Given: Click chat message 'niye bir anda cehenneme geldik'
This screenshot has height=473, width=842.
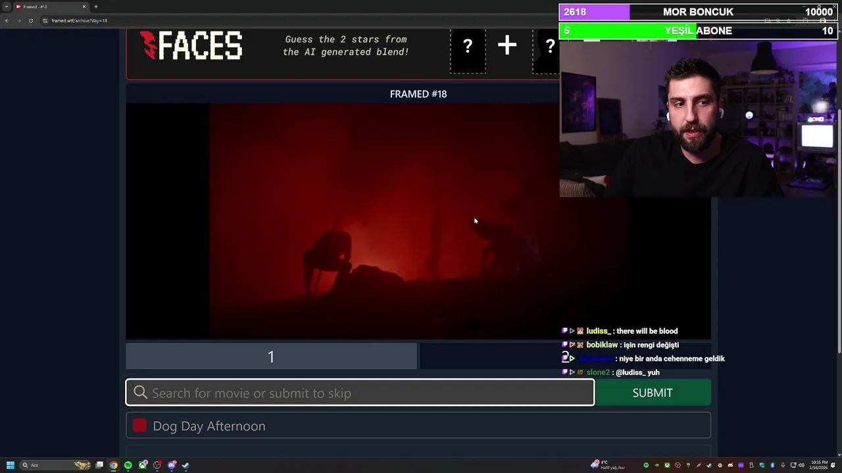Looking at the screenshot, I should (672, 359).
